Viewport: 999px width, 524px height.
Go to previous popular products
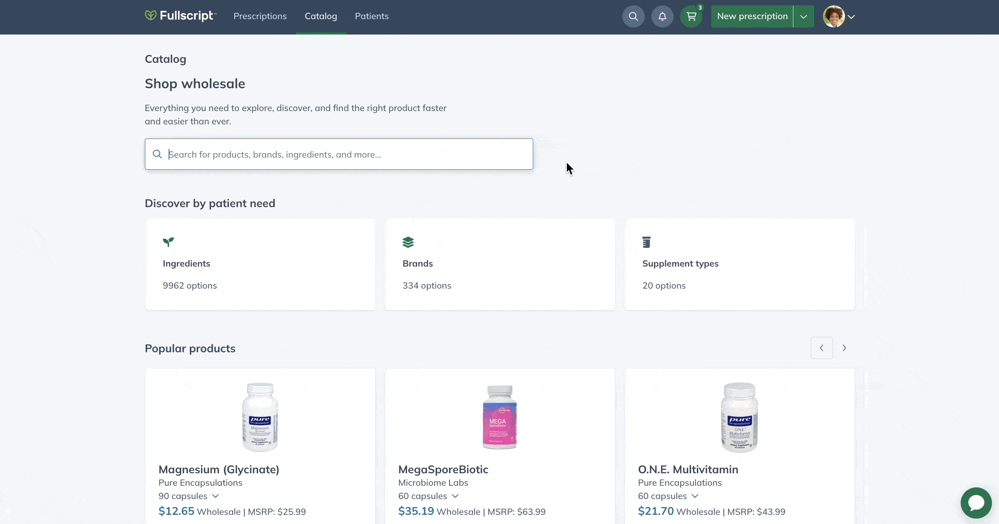[x=822, y=348]
